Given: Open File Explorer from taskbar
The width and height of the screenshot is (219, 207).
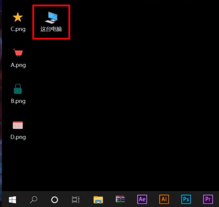Looking at the screenshot, I should pyautogui.click(x=98, y=200).
